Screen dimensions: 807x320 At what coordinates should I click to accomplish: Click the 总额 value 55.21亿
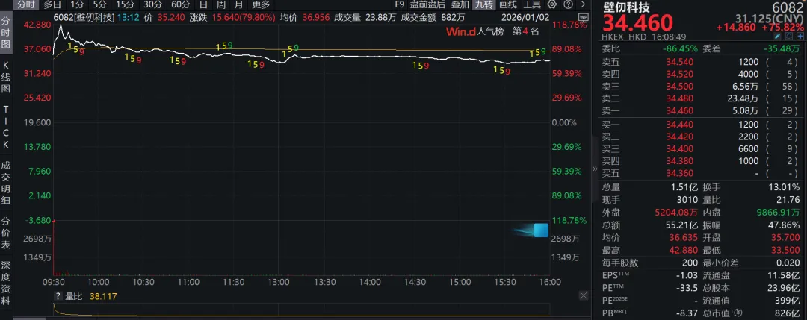point(682,225)
